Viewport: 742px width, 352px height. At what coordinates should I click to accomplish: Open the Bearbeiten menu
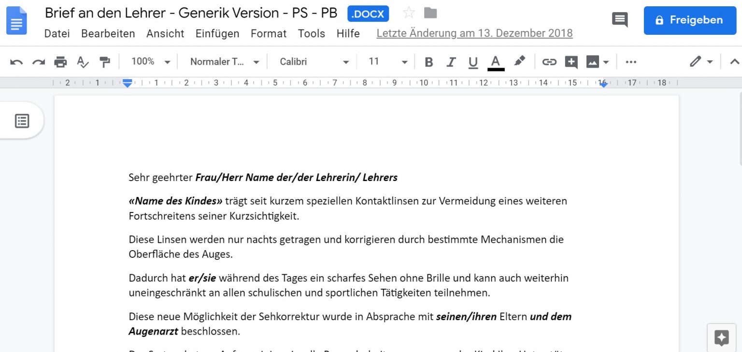tap(108, 33)
